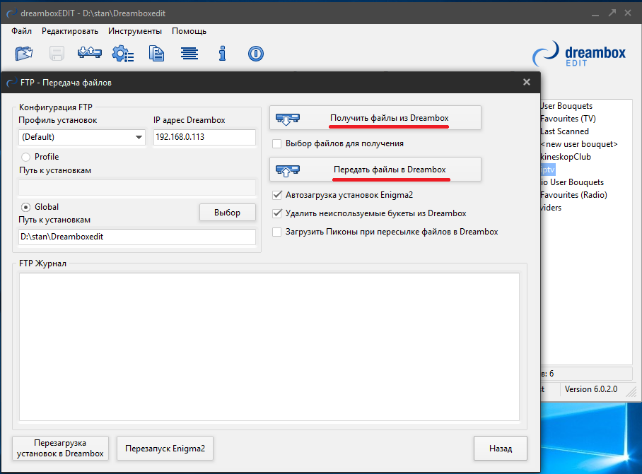Select the Global radio button
This screenshot has height=474, width=642.
click(25, 208)
